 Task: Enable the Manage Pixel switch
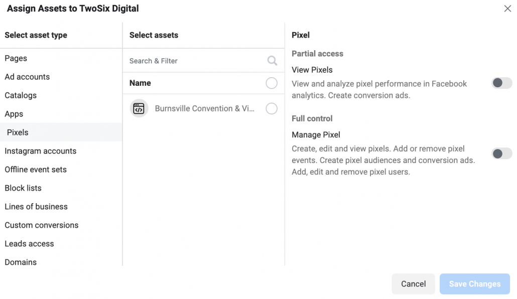501,154
